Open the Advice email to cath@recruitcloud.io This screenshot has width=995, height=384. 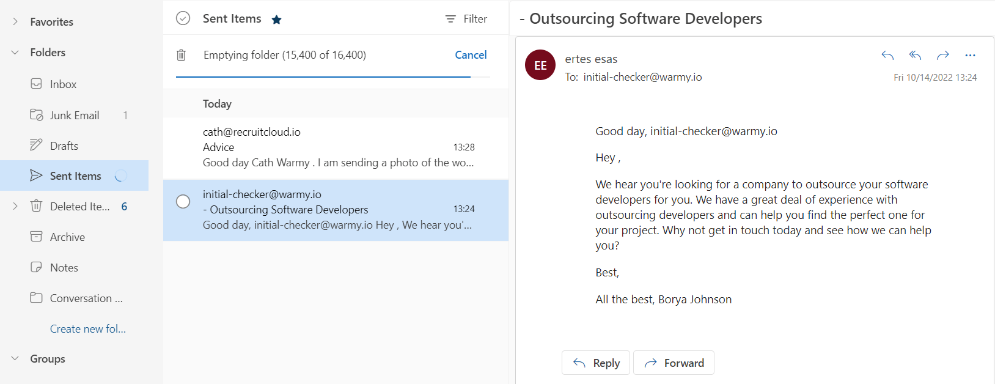click(336, 147)
